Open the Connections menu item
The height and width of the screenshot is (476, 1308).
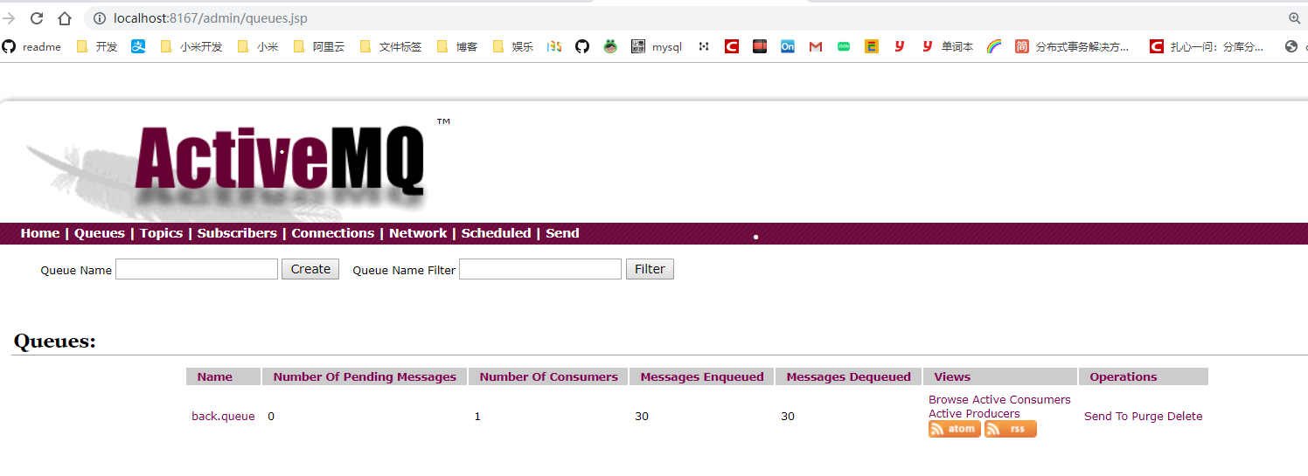click(333, 233)
